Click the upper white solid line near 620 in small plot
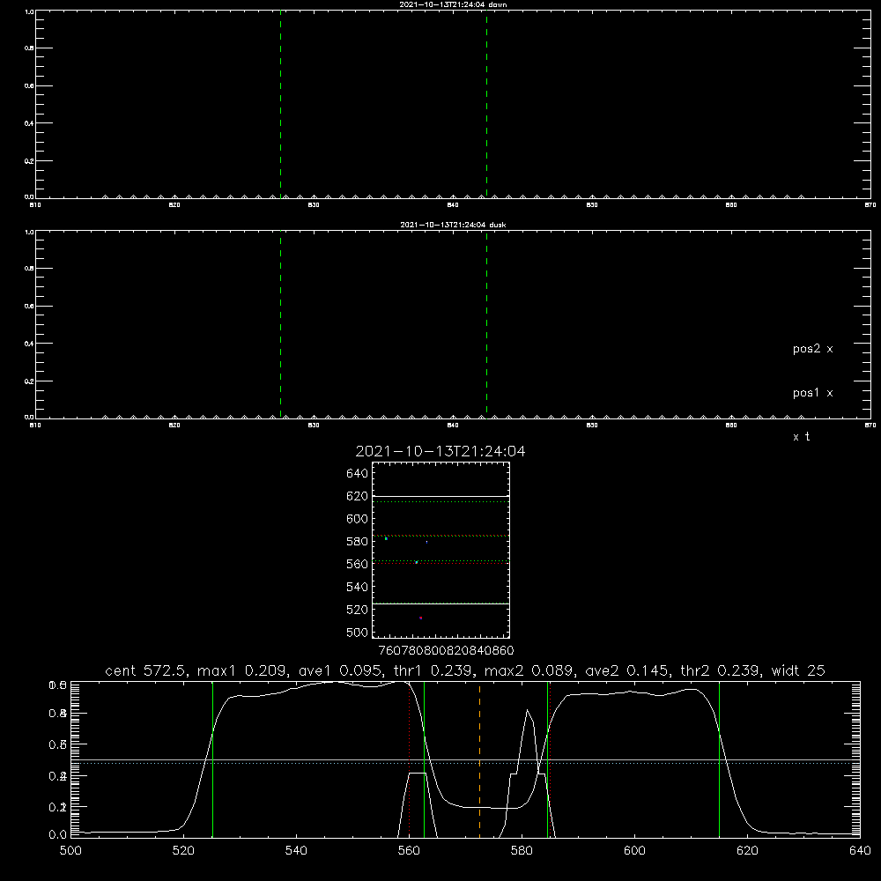Viewport: 881px width, 881px height. pos(440,496)
